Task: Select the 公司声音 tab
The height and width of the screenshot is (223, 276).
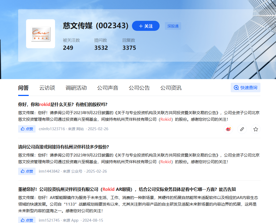Action: pos(108,88)
